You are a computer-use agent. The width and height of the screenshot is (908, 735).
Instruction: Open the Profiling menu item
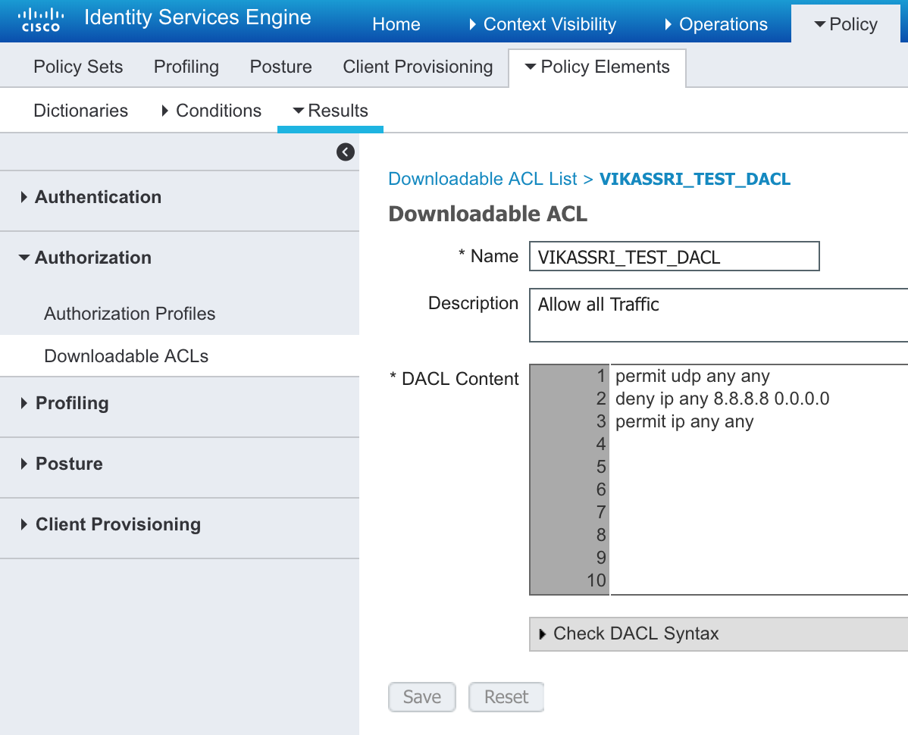click(186, 67)
